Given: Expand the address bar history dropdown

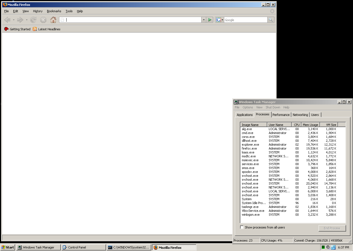Looking at the screenshot, I should 204,20.
